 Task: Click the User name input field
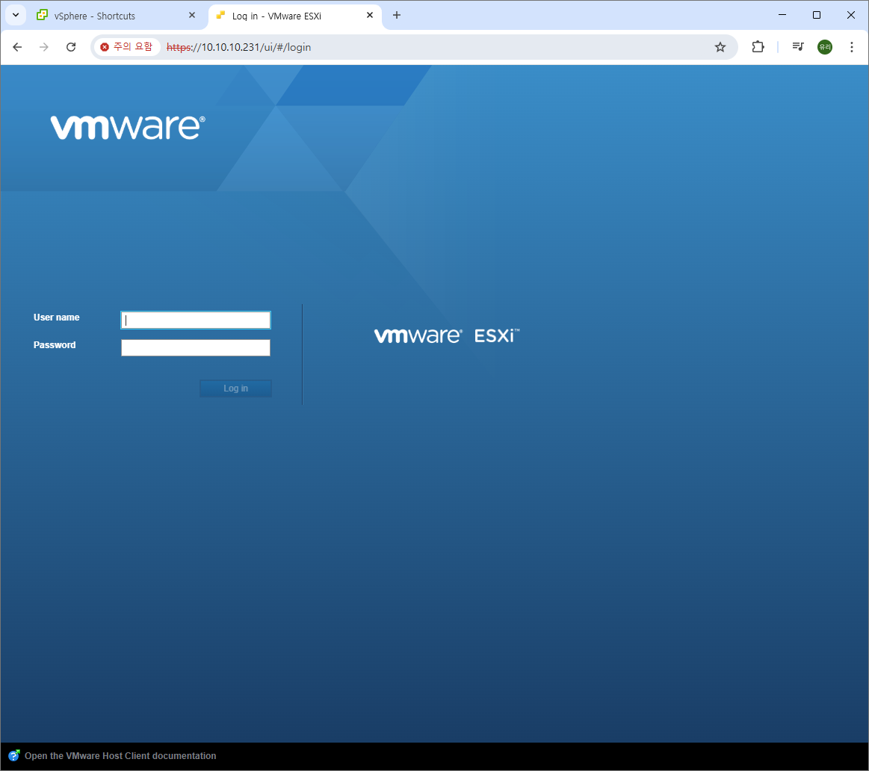(x=196, y=320)
